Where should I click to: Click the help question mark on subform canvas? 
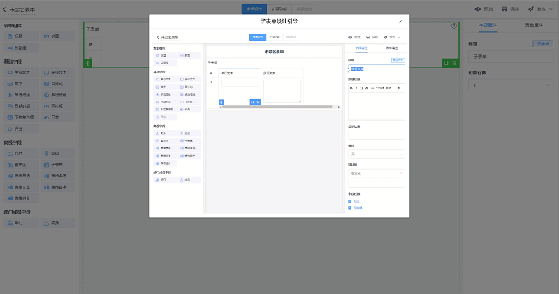coord(454,26)
